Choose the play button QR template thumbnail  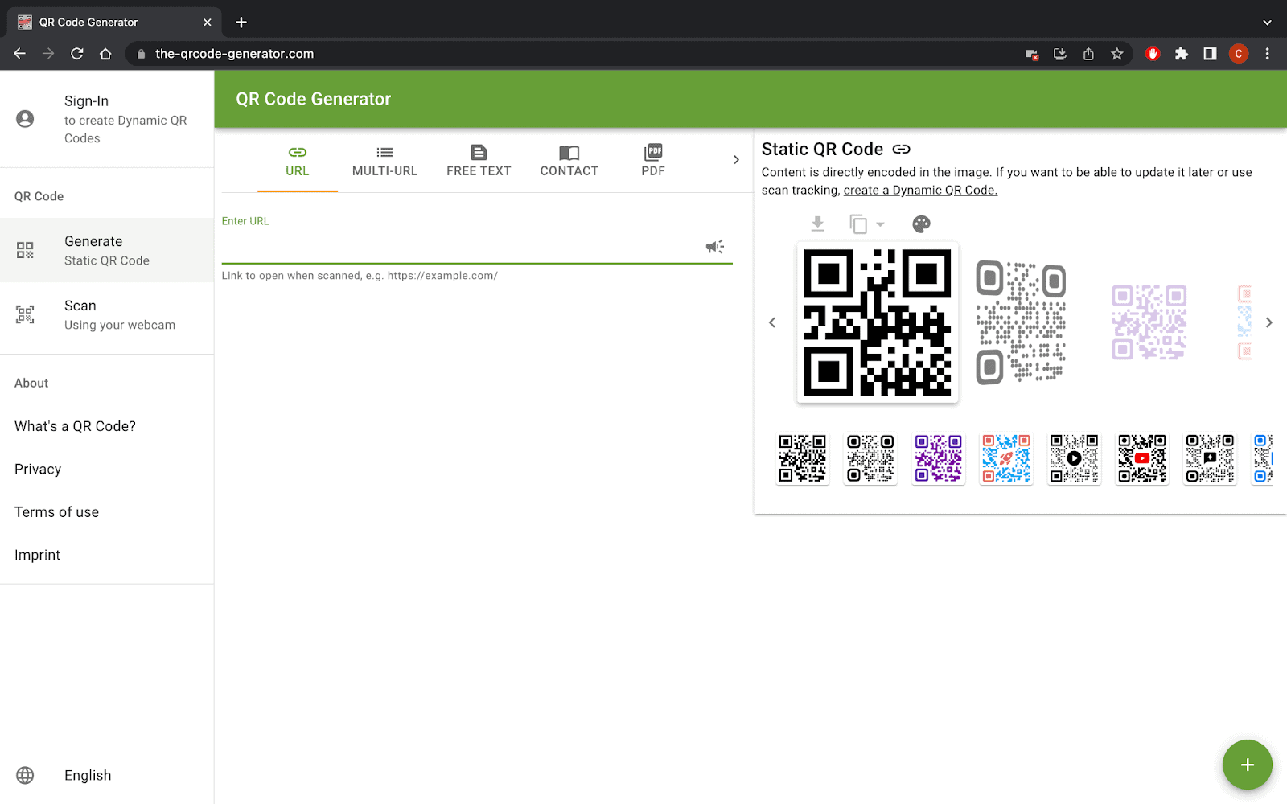(1075, 458)
